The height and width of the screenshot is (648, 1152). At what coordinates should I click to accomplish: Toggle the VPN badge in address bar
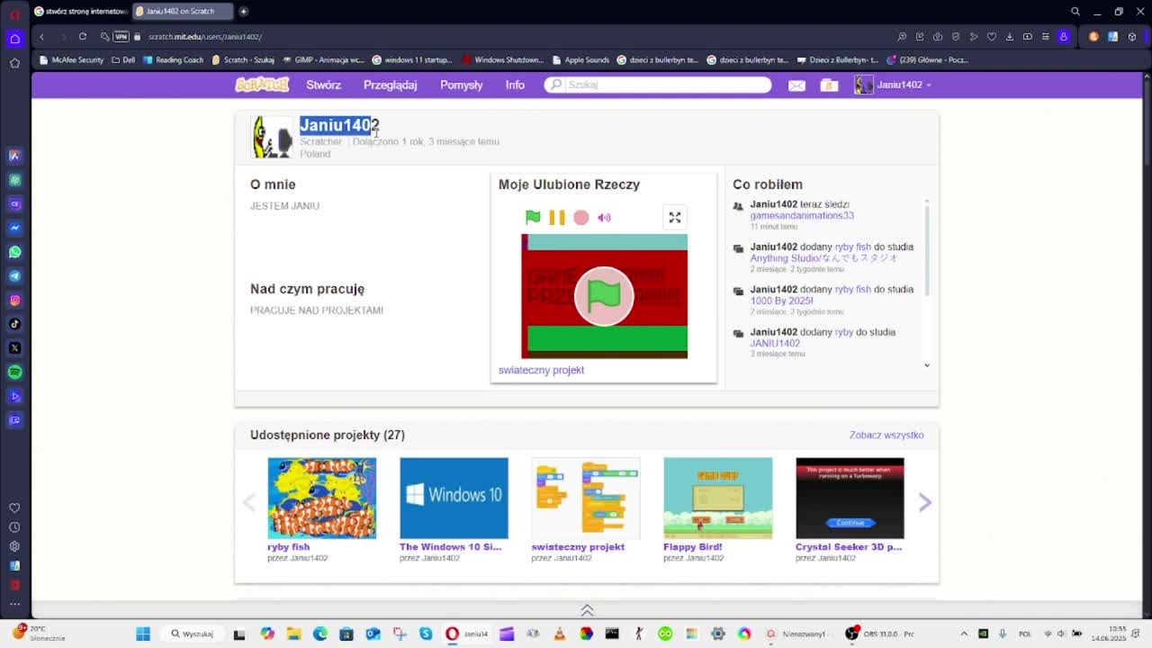click(x=121, y=37)
